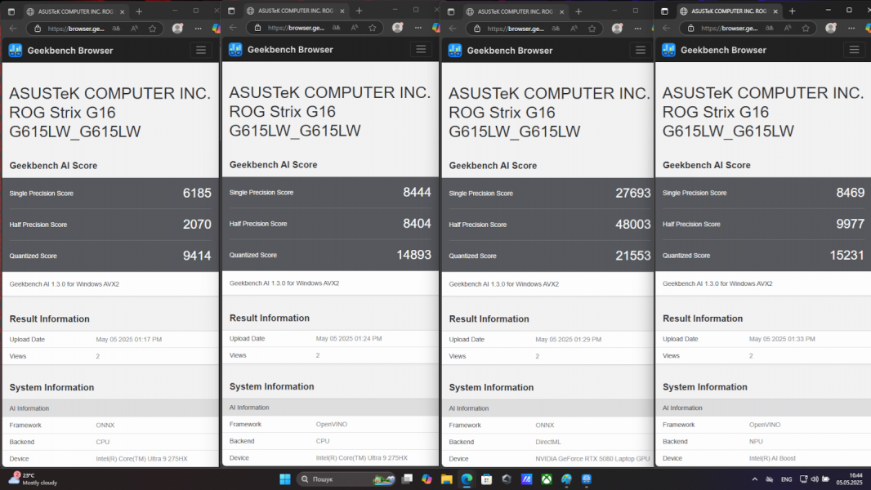This screenshot has width=871, height=490.
Task: Click the DirectML backend value
Action: click(x=548, y=443)
